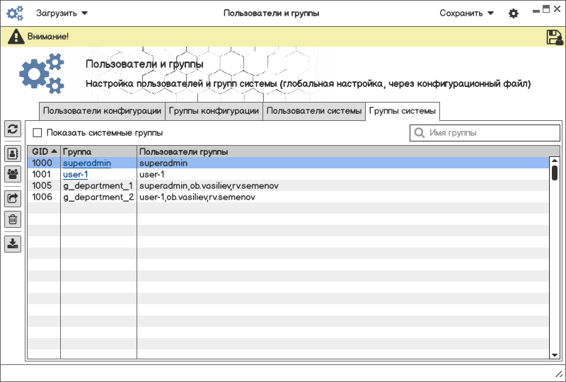
Task: Click the group of people icon
Action: [x=13, y=173]
